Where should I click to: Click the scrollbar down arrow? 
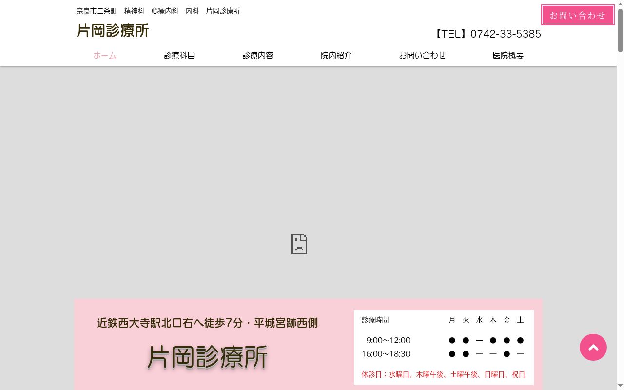(x=620, y=386)
